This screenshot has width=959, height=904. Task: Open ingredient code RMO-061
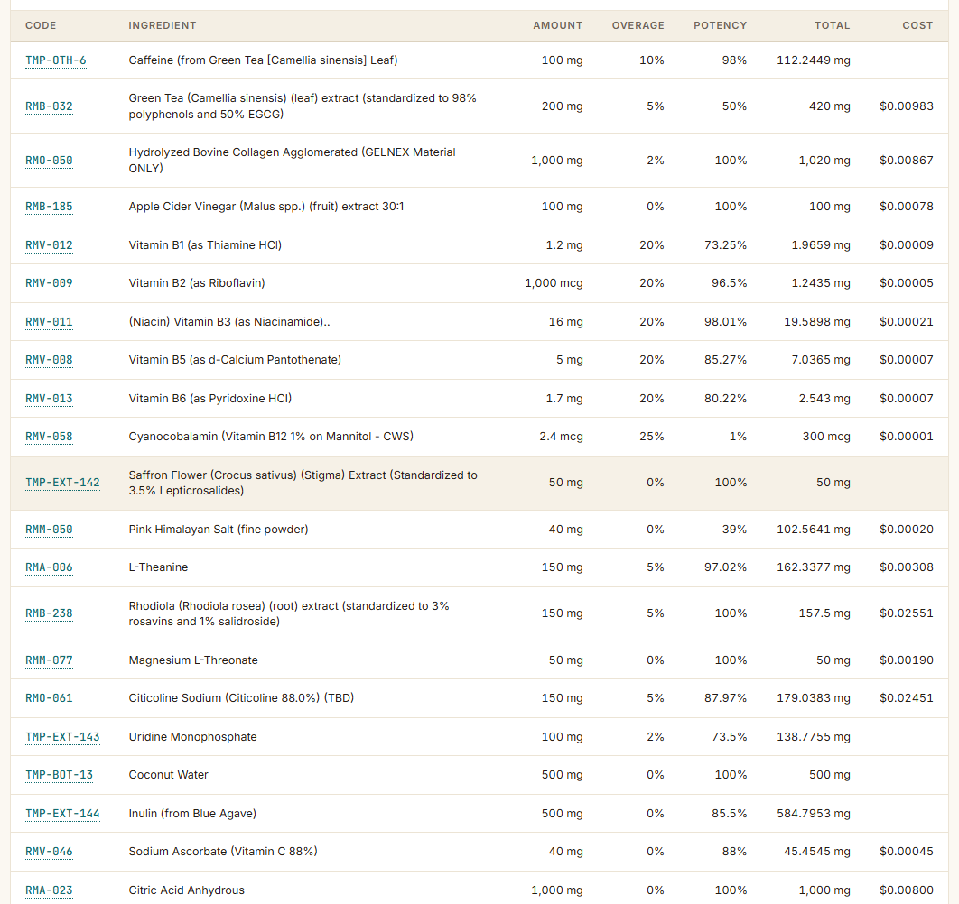tap(49, 698)
